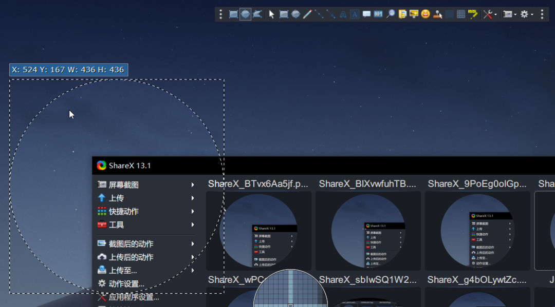Click the toolbar's left grip handle
555x307 pixels.
(221, 14)
